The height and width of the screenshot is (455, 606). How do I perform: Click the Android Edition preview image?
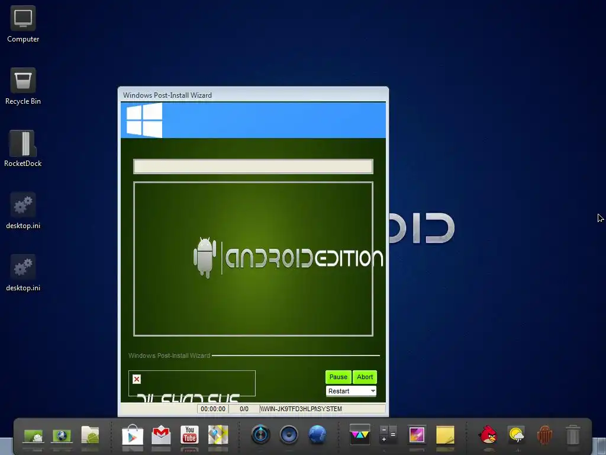click(x=253, y=259)
